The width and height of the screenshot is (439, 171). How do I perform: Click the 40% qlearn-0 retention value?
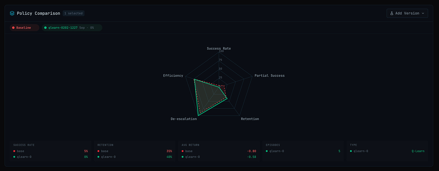click(x=169, y=157)
